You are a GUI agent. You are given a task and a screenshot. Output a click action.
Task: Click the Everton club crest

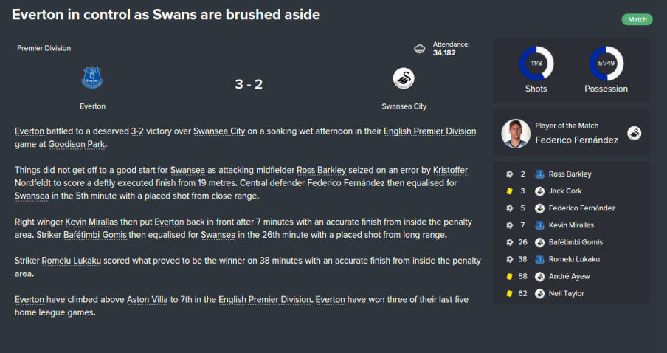coord(92,78)
